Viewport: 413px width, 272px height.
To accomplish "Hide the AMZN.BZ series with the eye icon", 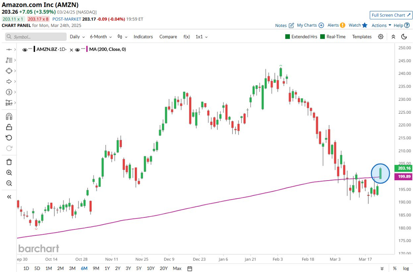I will tap(25, 50).
